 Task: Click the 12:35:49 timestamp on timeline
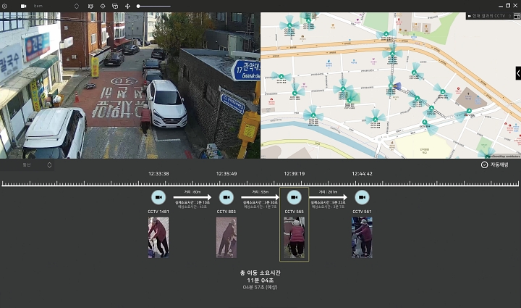pyautogui.click(x=226, y=173)
